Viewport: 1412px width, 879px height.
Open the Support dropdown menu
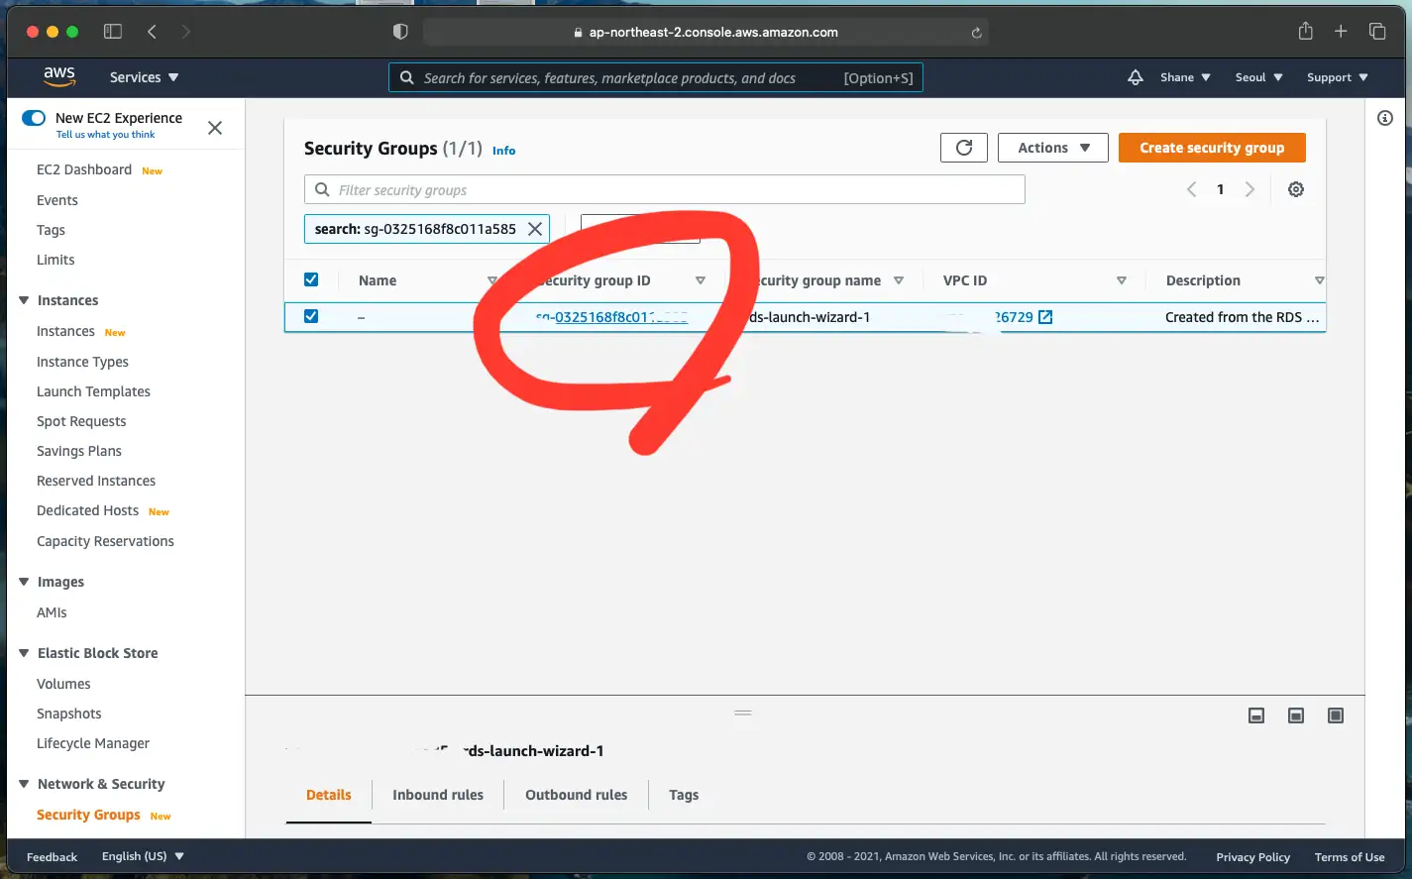1337,77
